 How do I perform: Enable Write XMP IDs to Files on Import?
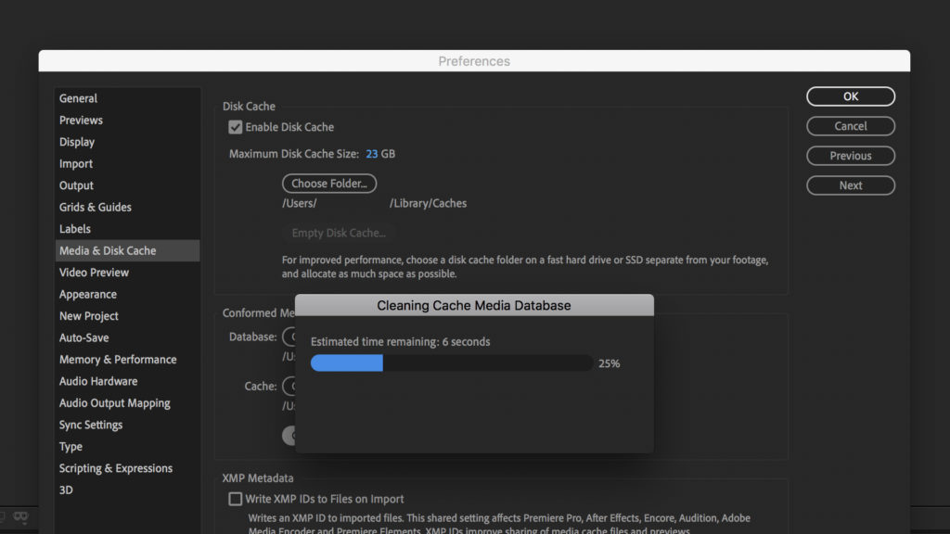236,499
